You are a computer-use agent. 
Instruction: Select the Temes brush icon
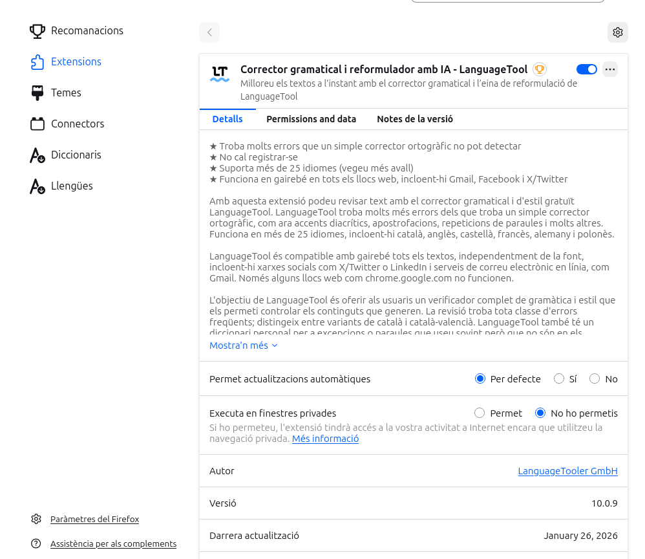(x=37, y=93)
